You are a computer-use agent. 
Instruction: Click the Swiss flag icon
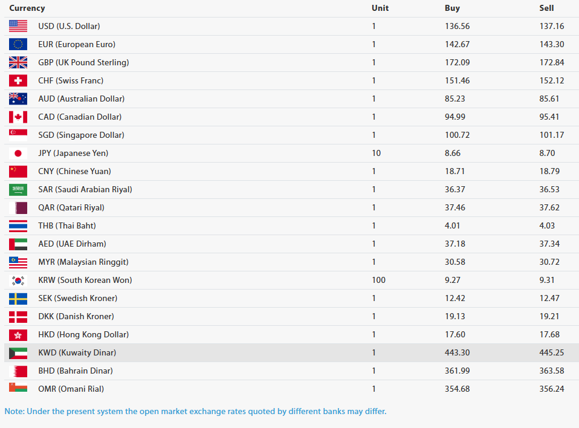pos(18,80)
